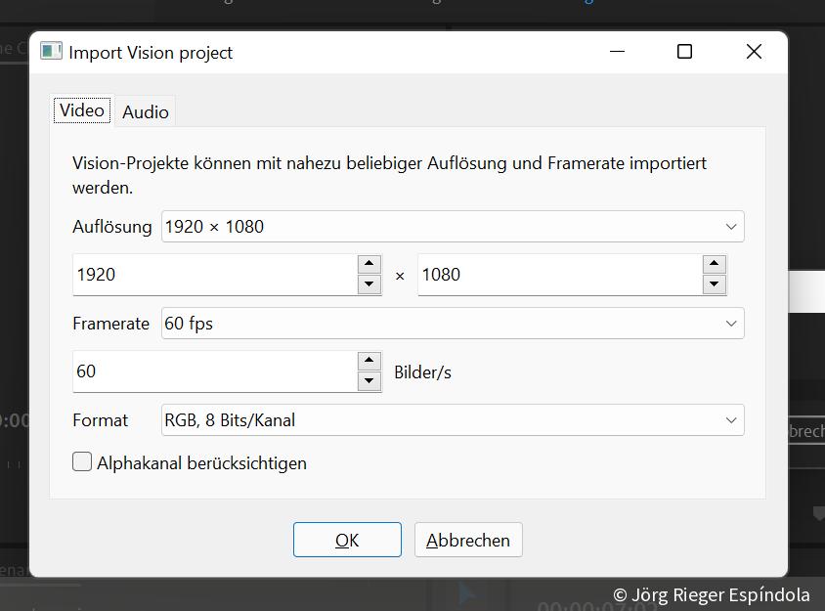Cancel the dialog via Abbrechen

468,539
